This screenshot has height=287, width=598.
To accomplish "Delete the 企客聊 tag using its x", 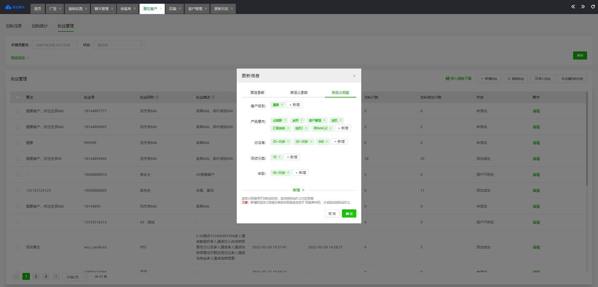I will [285, 120].
